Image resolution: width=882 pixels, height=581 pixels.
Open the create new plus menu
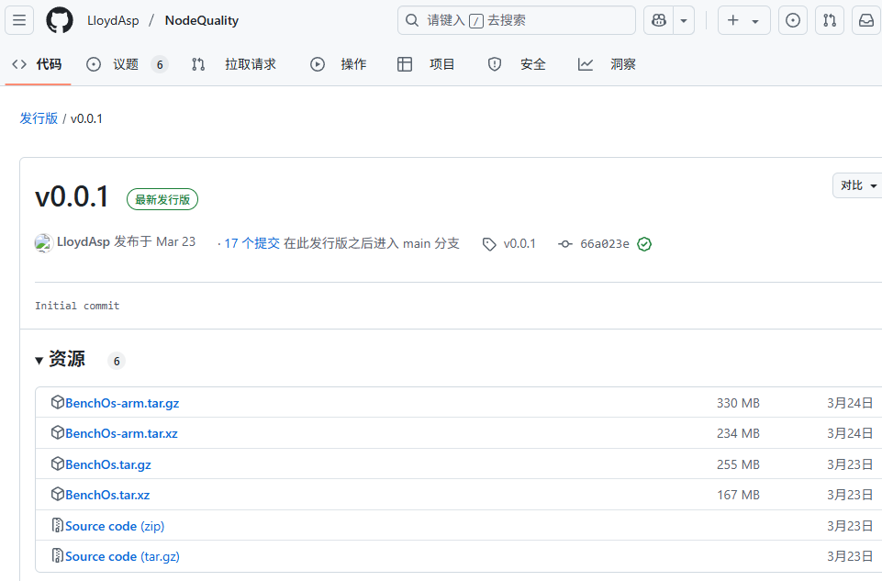coord(743,20)
